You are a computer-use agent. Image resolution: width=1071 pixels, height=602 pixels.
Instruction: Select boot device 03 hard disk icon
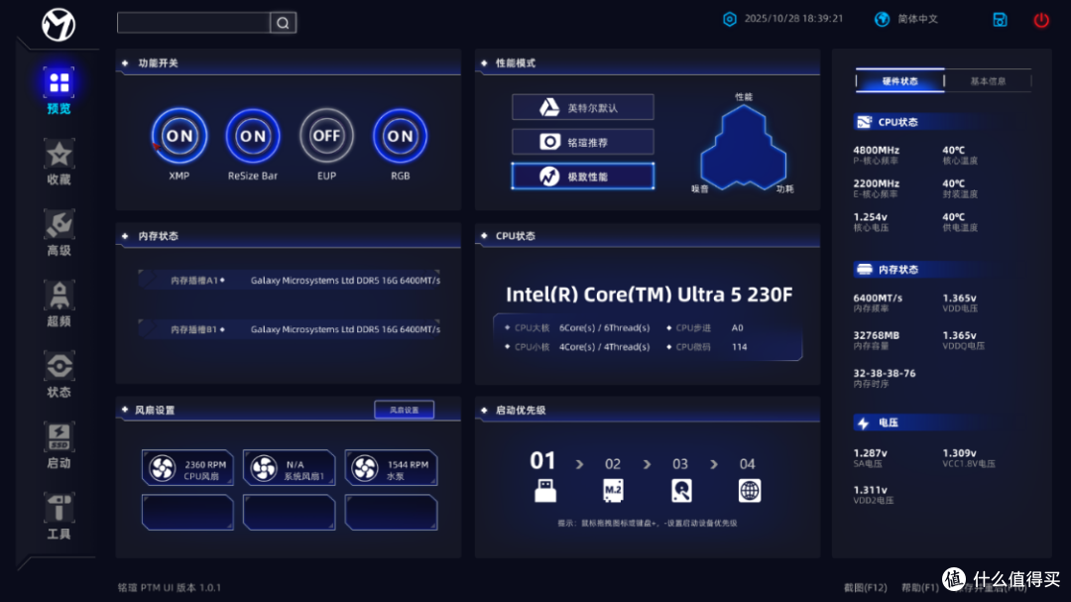[681, 491]
